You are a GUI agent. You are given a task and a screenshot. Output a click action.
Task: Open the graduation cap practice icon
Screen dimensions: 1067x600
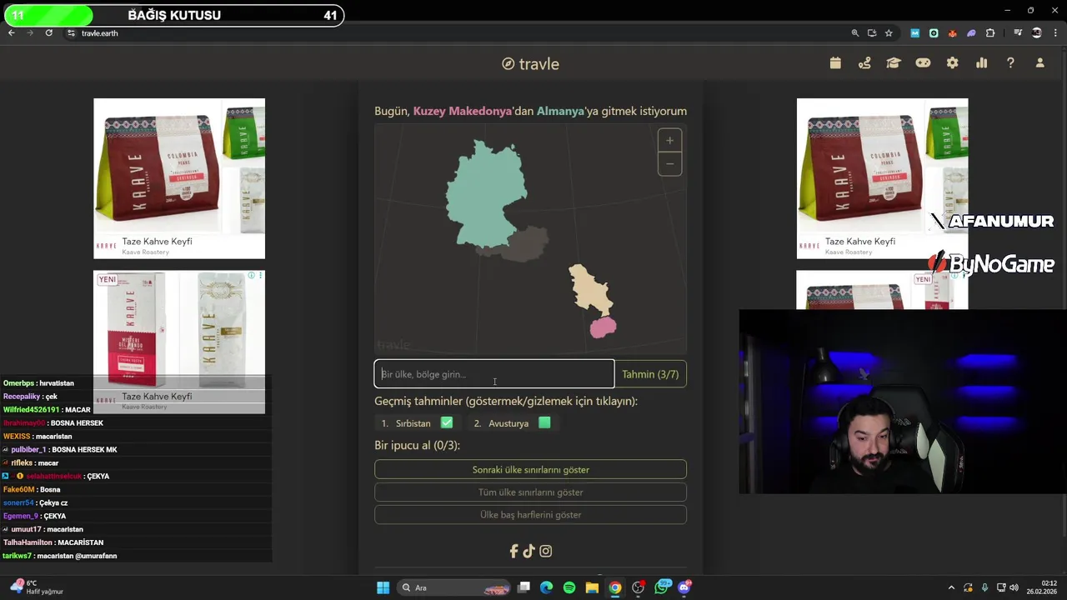click(894, 63)
